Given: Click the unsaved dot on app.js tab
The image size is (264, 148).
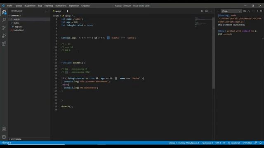Looking at the screenshot, I should pos(68,11).
